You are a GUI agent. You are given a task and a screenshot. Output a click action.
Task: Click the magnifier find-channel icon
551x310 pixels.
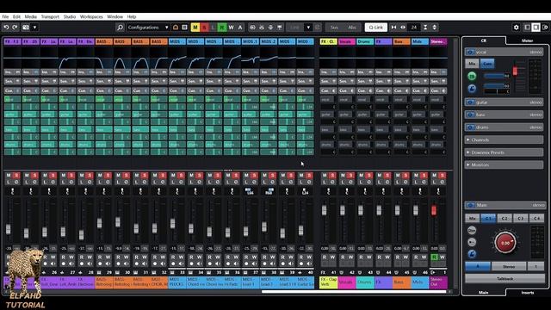click(120, 27)
